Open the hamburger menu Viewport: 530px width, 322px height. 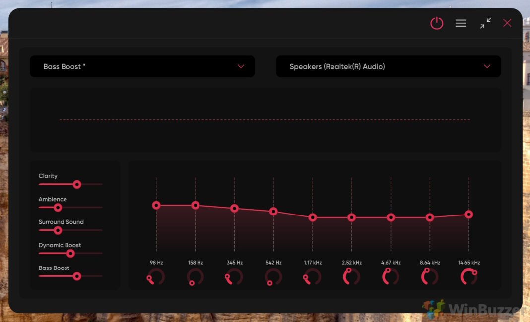(x=461, y=23)
